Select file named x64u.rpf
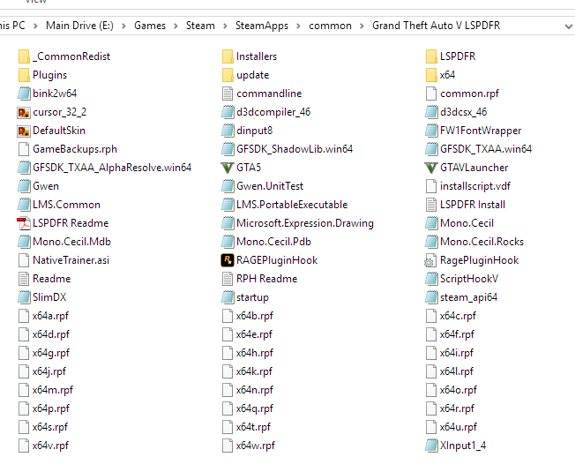Screen dimensions: 575x472 point(459,427)
